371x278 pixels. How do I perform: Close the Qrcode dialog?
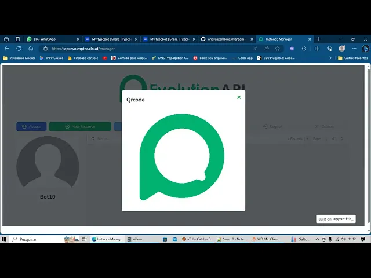(x=239, y=97)
